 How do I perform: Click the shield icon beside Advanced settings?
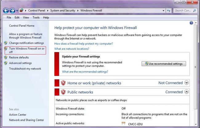tap(6, 63)
